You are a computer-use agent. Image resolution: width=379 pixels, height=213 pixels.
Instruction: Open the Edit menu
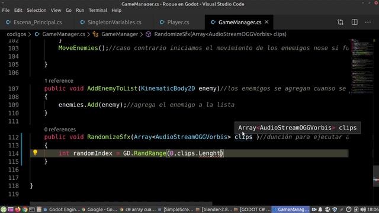click(x=18, y=11)
